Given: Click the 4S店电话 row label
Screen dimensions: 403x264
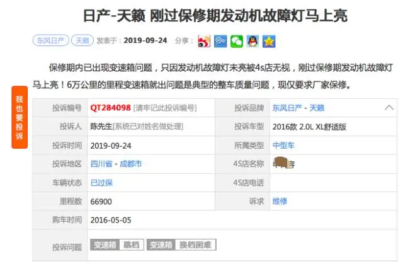Looking at the screenshot, I should [x=249, y=183].
